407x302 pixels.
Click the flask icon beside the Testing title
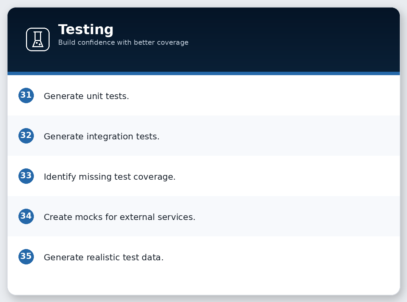(38, 39)
